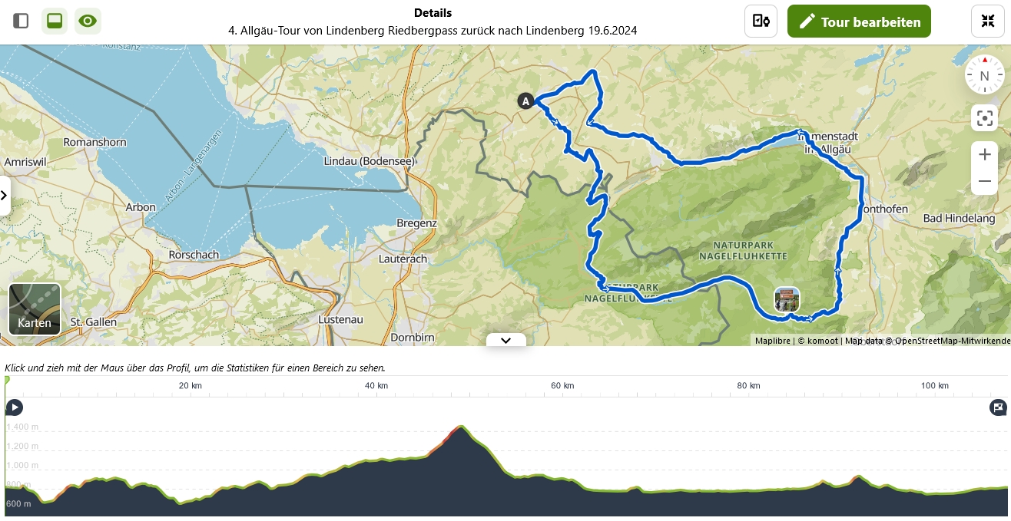Toggle the green bottom panel layout icon
1011x521 pixels.
[55, 21]
